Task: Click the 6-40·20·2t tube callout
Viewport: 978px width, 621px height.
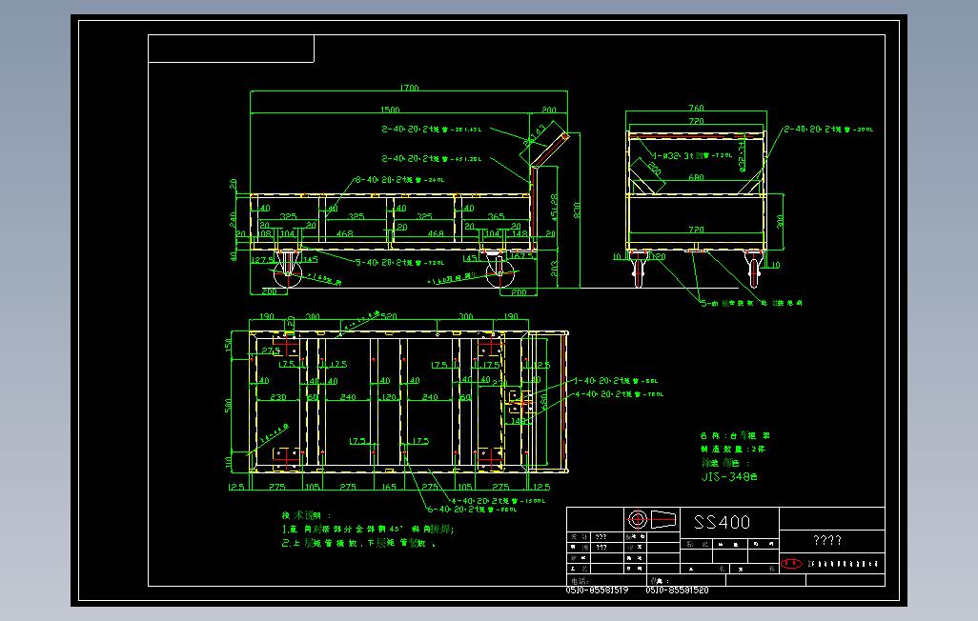Action: coord(472,510)
